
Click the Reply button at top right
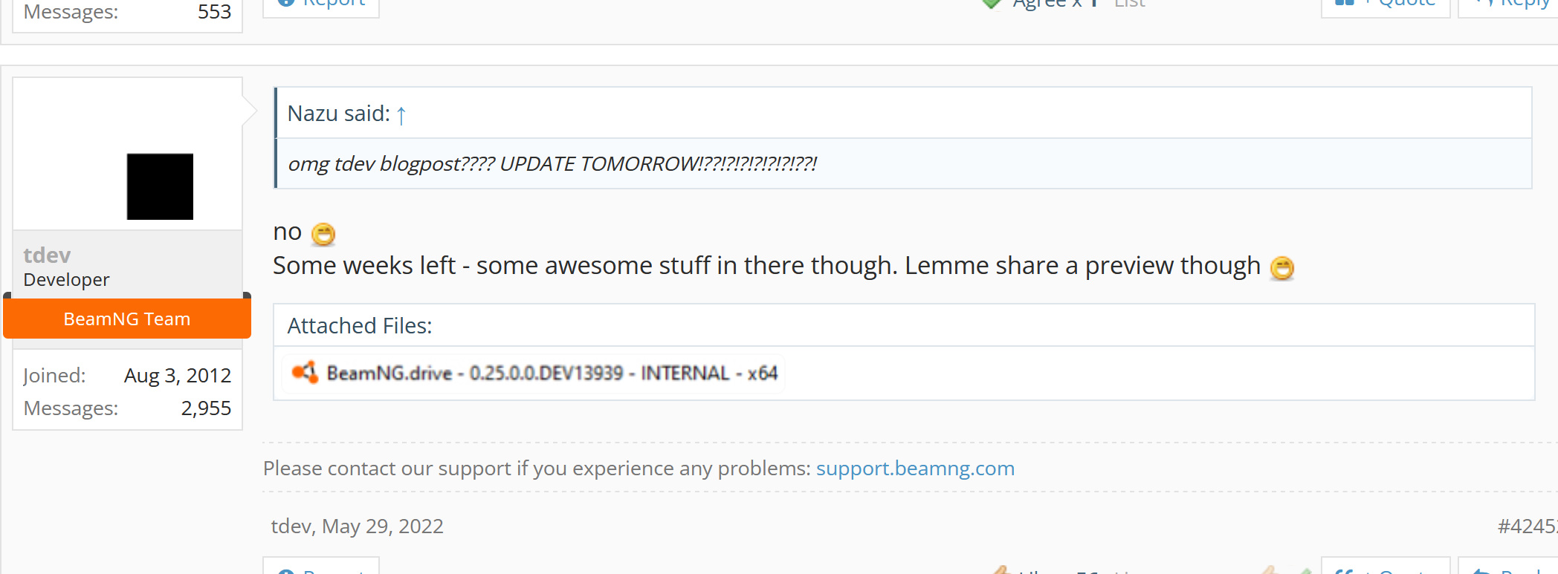pos(1508,4)
